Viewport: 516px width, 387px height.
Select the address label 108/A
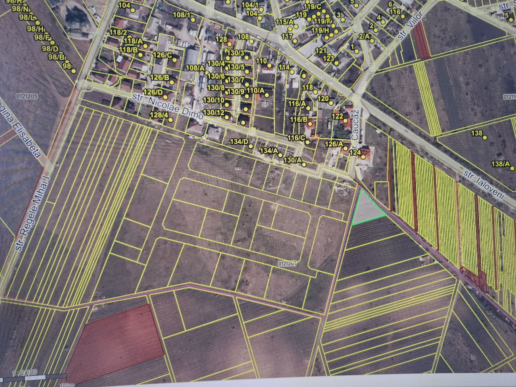tap(195, 68)
